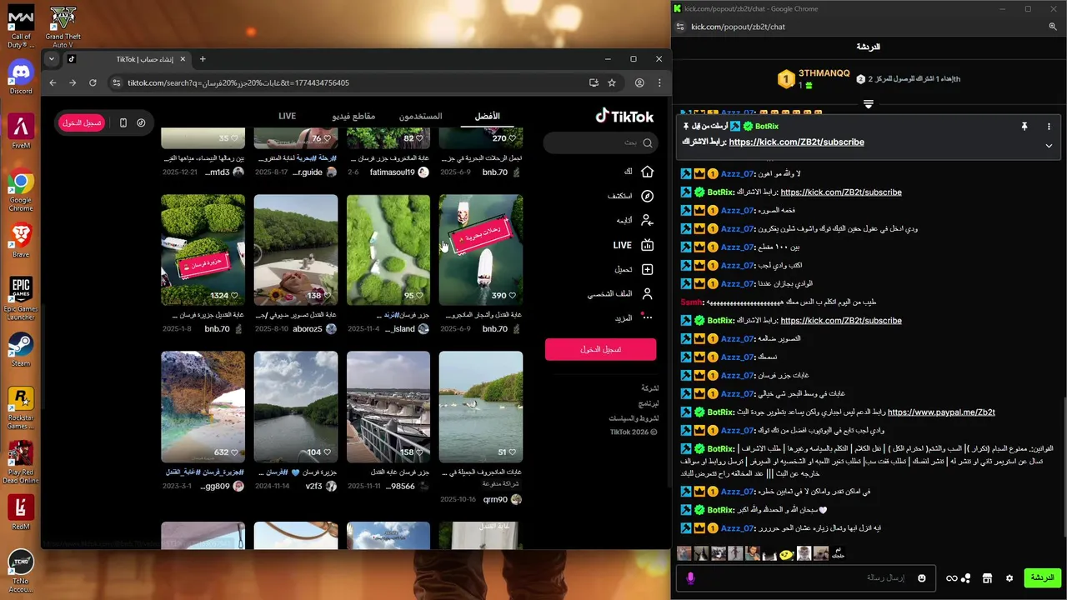Click the Kick chat message input field
The image size is (1067, 600).
click(804, 578)
